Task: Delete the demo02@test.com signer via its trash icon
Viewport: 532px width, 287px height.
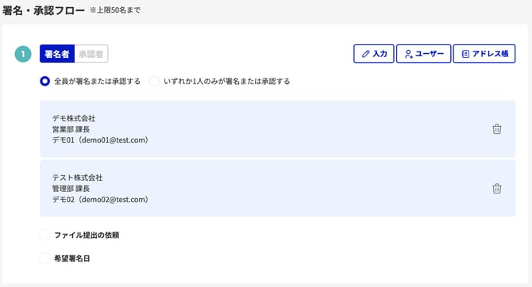Action: [497, 189]
